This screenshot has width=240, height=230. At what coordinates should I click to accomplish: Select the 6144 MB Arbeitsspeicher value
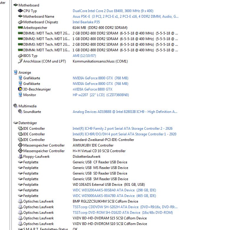click(x=100, y=28)
